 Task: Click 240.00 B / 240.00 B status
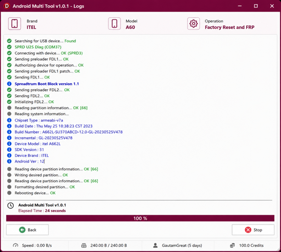[109, 245]
